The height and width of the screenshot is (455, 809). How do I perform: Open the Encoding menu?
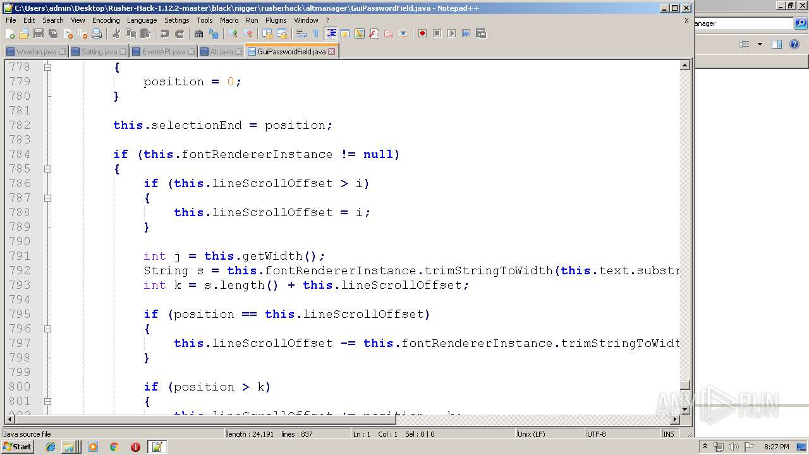click(106, 20)
